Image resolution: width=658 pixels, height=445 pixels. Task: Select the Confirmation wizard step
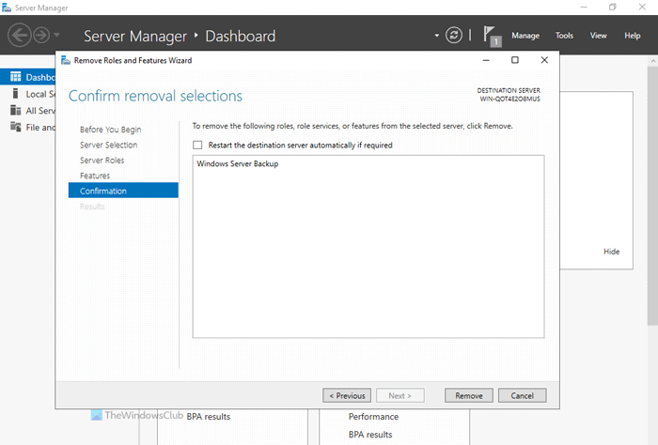123,191
